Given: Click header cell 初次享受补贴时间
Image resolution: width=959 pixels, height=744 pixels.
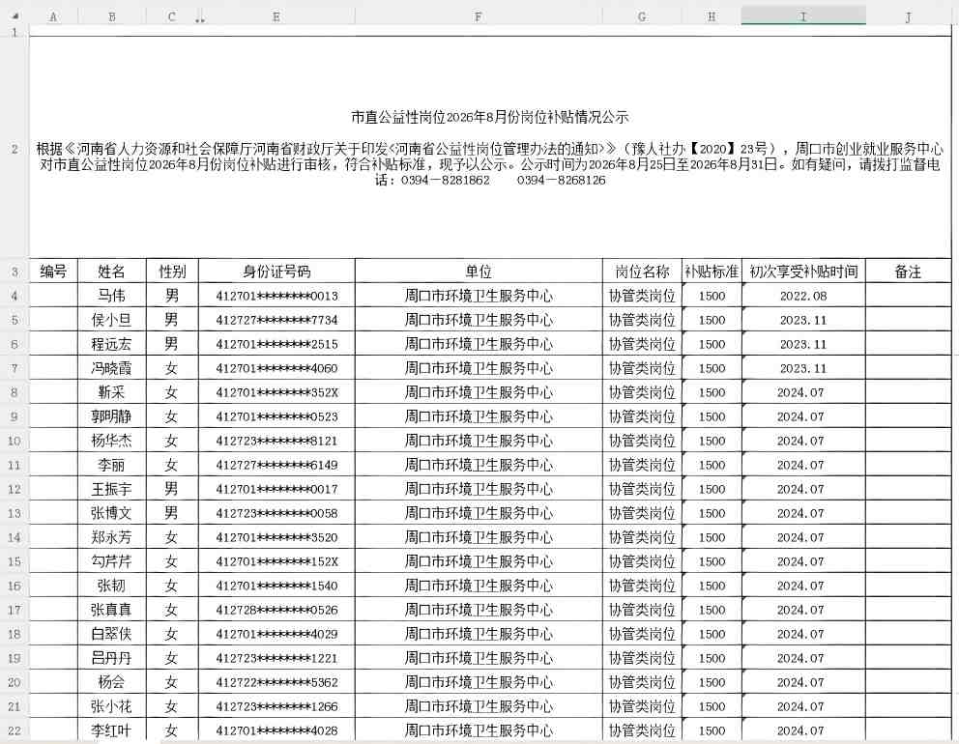Looking at the screenshot, I should point(803,272).
